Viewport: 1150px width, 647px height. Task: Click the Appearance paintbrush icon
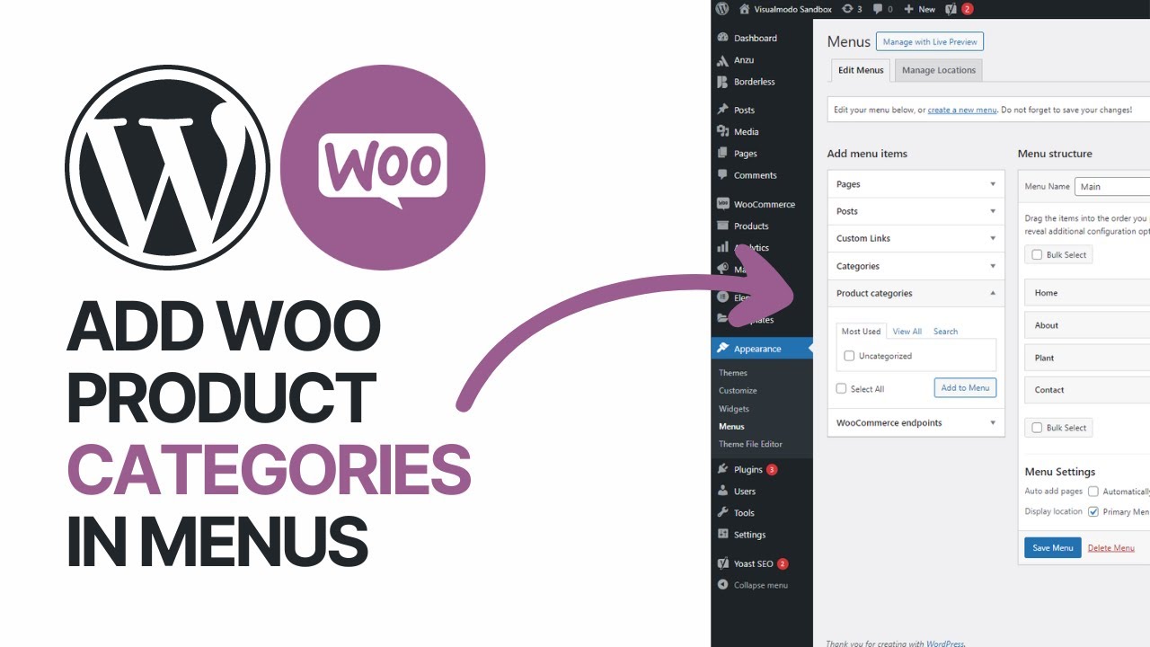[722, 349]
